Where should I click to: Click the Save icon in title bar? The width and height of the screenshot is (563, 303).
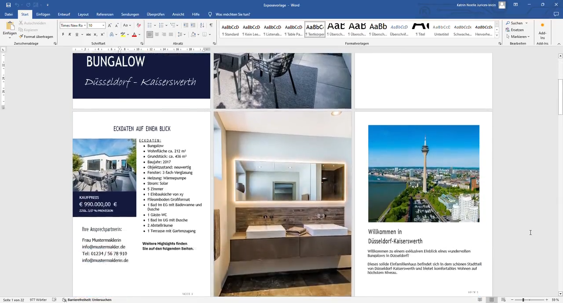8,5
